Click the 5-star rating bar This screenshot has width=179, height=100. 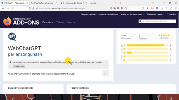pyautogui.click(x=147, y=45)
